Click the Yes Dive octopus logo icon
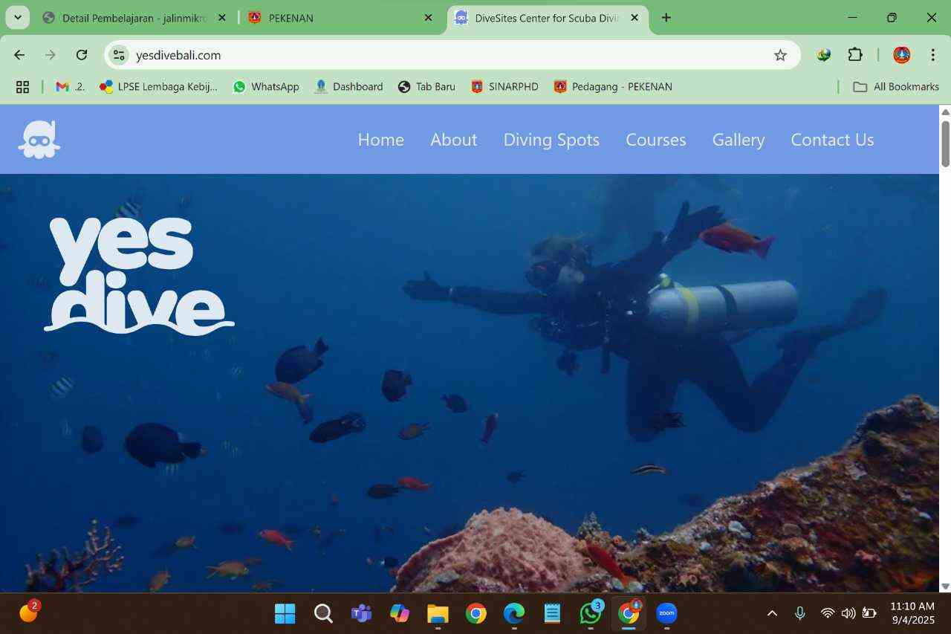This screenshot has width=951, height=634. [39, 140]
